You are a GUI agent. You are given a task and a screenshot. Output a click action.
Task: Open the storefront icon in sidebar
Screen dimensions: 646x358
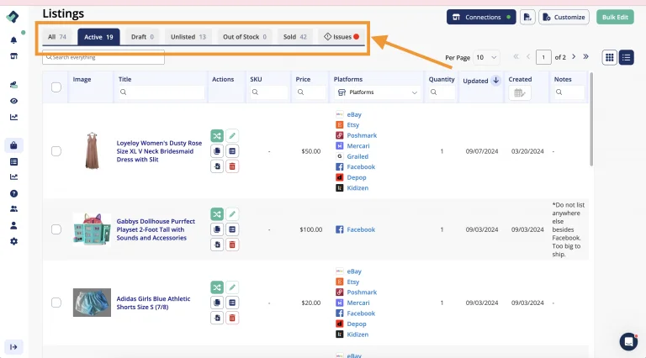(13, 56)
